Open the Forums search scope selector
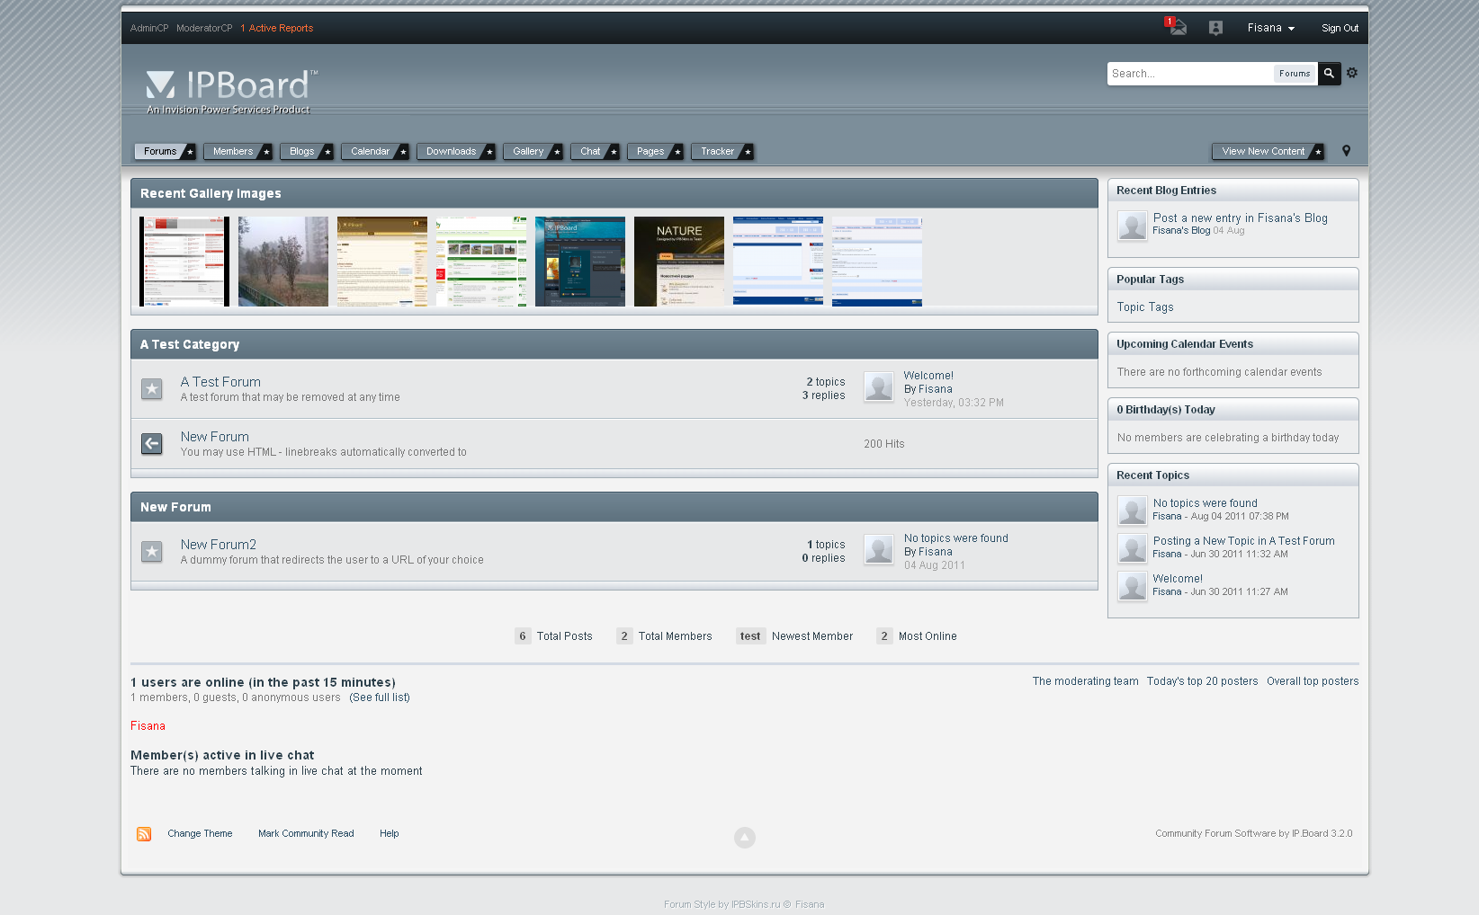The image size is (1479, 915). point(1295,74)
